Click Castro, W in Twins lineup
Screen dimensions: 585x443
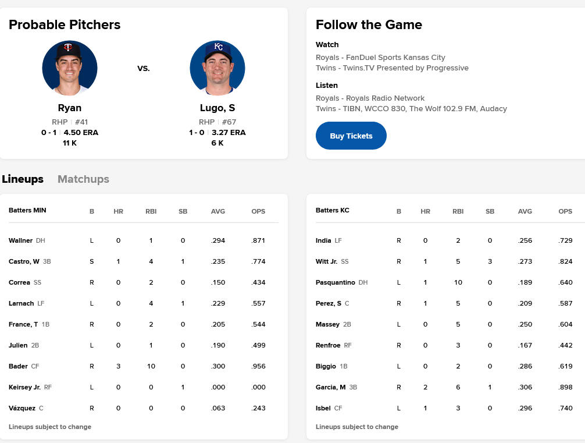tap(24, 261)
